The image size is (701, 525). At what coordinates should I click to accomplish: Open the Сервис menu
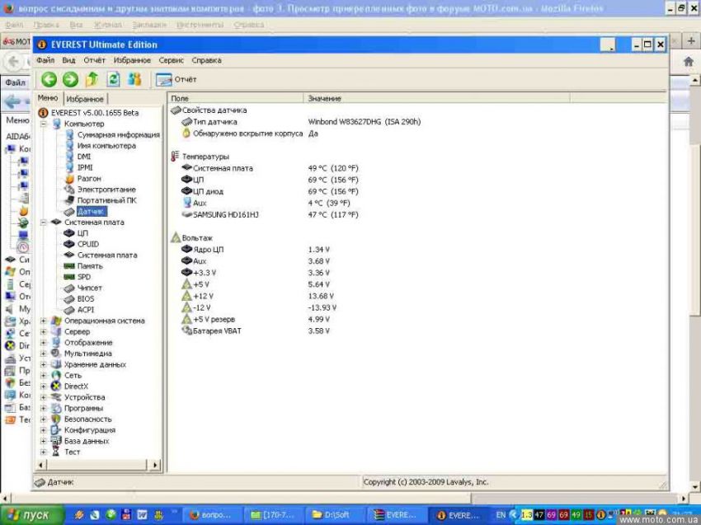(x=172, y=60)
